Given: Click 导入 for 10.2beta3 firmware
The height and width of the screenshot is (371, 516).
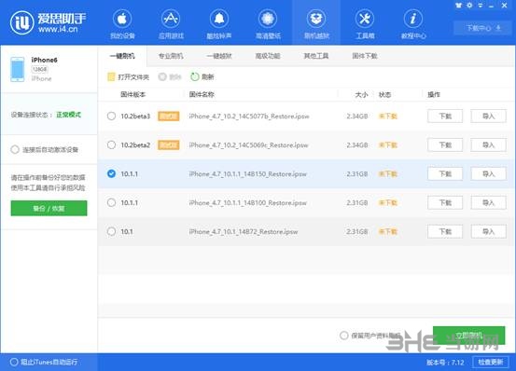Looking at the screenshot, I should [x=488, y=116].
